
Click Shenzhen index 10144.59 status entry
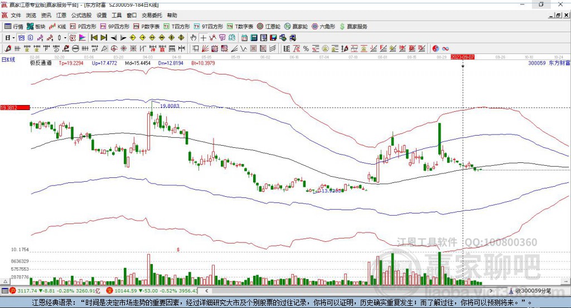pos(152,291)
